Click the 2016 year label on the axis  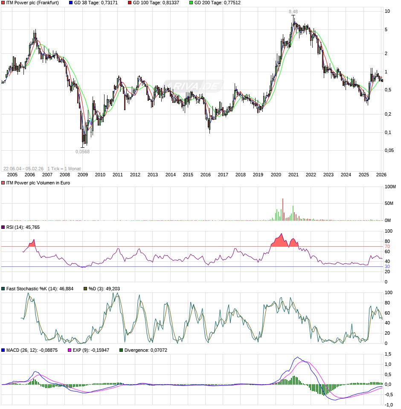(206, 175)
